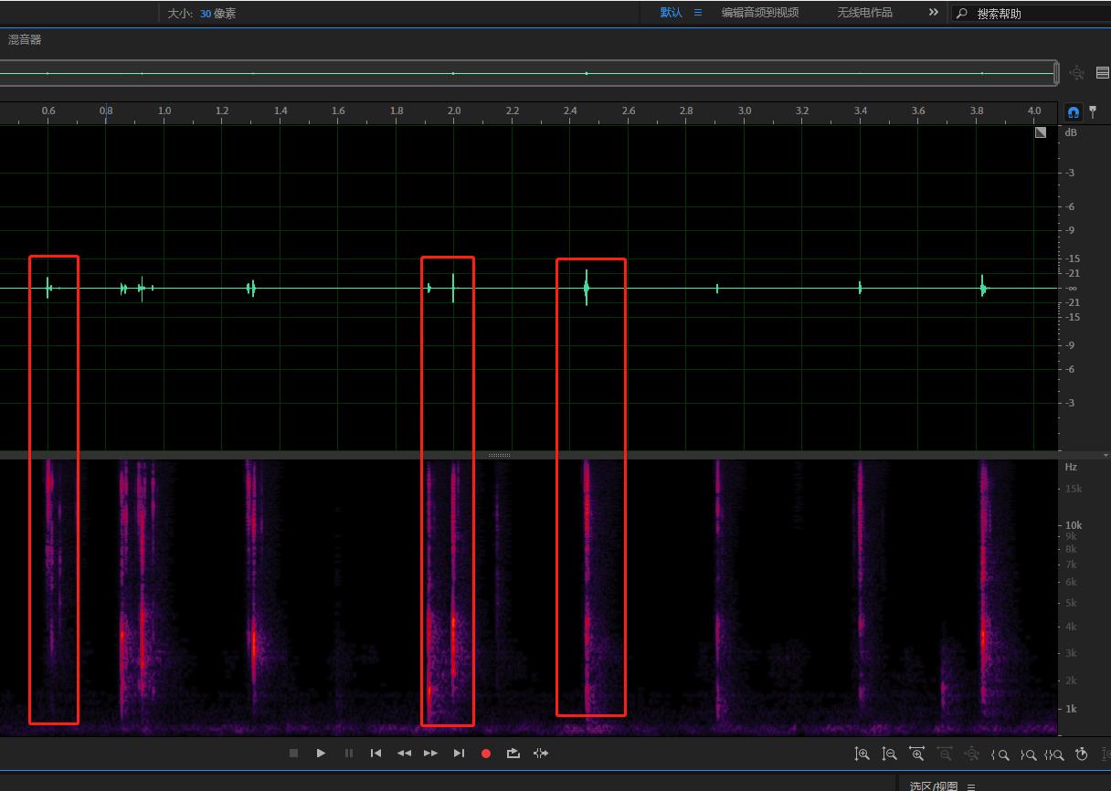Zoom in on time axis

tap(916, 754)
